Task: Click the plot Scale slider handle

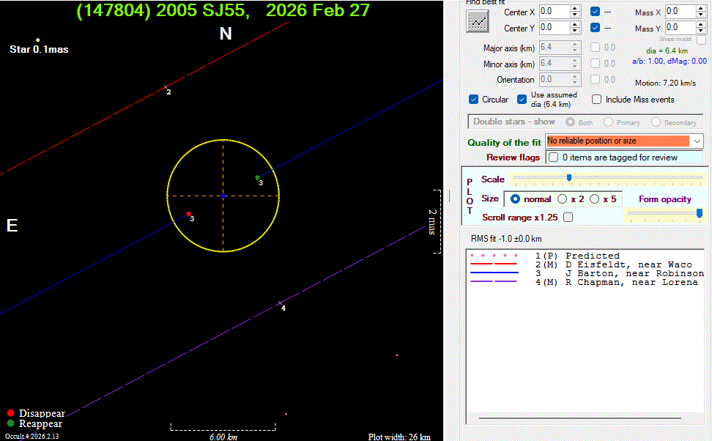Action: (x=569, y=178)
